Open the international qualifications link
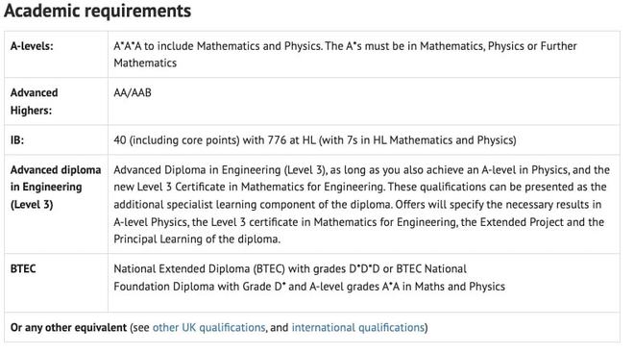634x353 pixels. click(358, 327)
